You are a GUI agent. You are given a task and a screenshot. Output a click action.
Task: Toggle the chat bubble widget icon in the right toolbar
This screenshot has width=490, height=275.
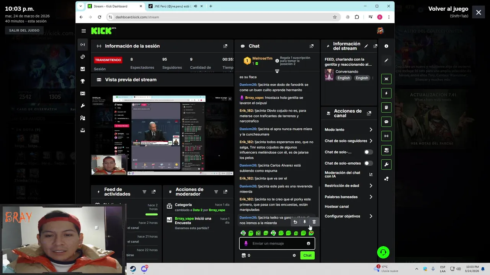pos(386,122)
